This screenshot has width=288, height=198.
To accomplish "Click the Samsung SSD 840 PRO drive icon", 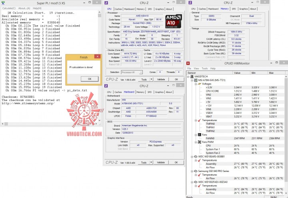I will click(196, 171).
